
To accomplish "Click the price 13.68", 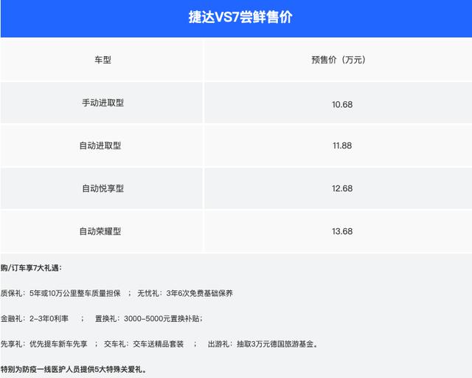I will point(342,231).
